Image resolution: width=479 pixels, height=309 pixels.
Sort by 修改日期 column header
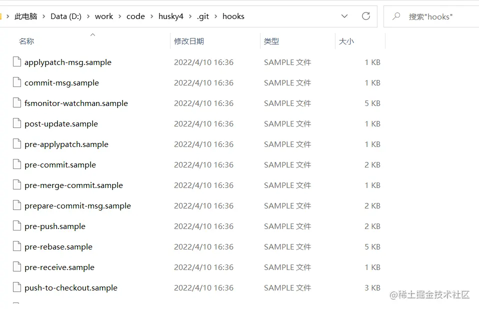tap(189, 41)
